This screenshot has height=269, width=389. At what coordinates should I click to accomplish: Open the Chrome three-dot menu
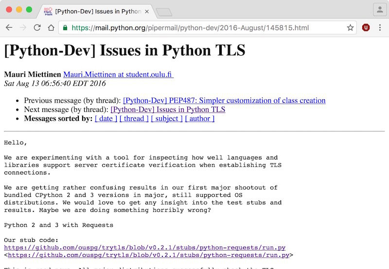point(380,28)
